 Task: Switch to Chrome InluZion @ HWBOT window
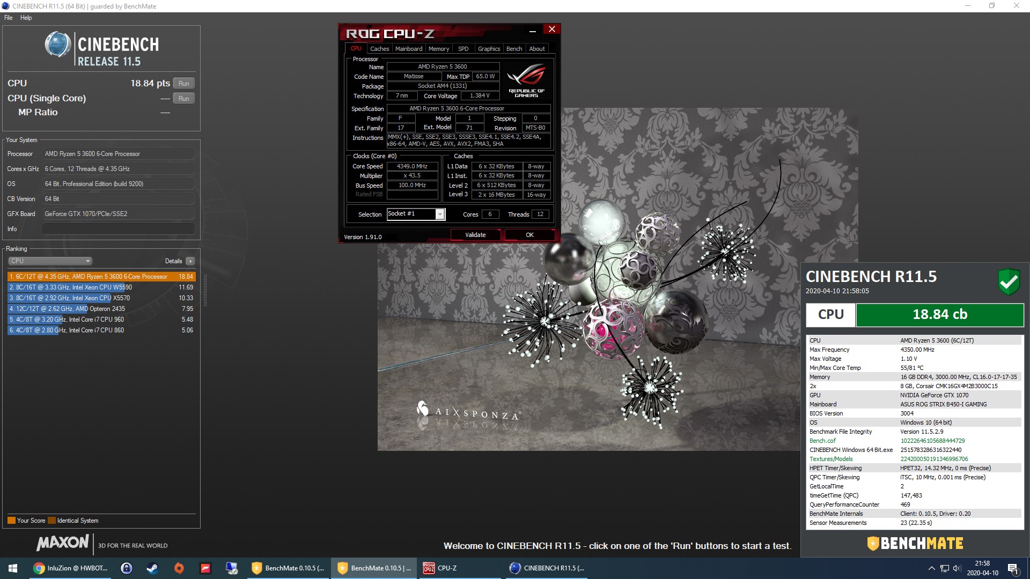[x=70, y=568]
